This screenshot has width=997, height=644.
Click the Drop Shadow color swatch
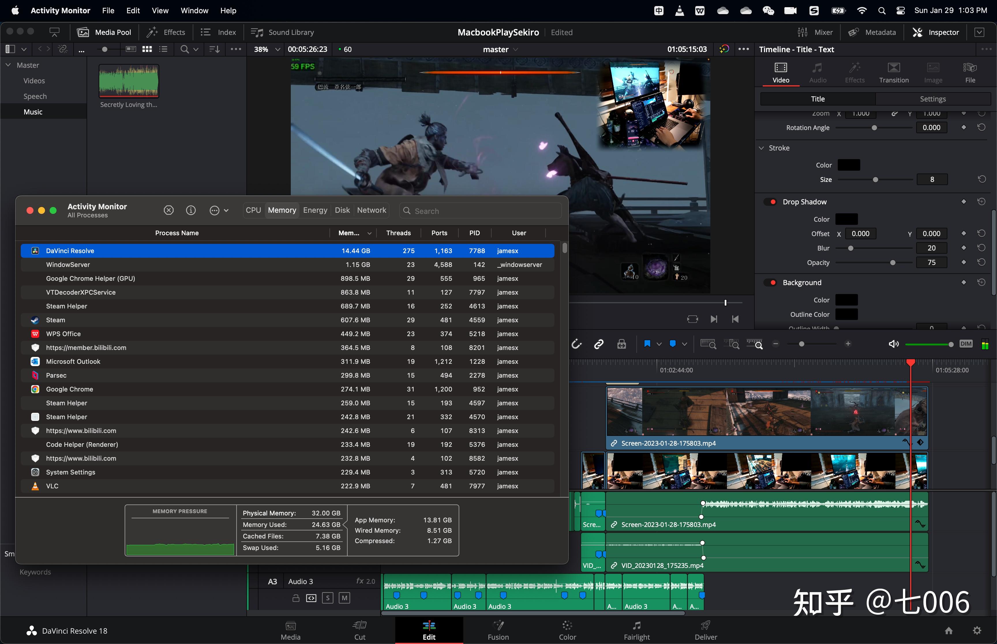846,219
